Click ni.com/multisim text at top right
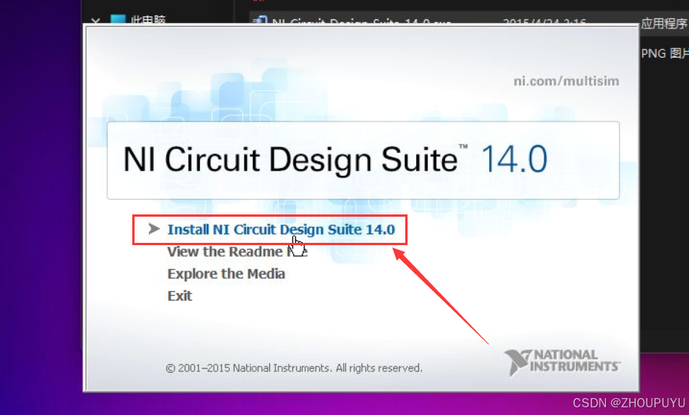This screenshot has height=415, width=689. coord(566,81)
